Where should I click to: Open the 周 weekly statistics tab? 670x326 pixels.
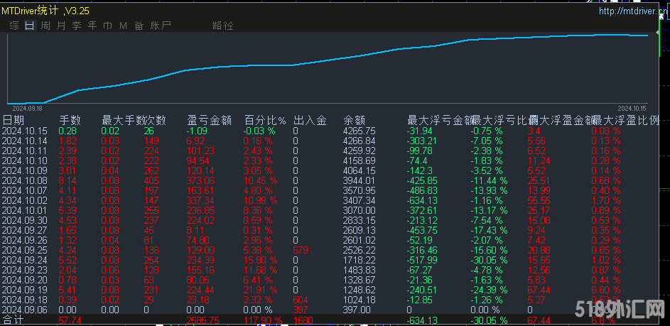(x=45, y=26)
